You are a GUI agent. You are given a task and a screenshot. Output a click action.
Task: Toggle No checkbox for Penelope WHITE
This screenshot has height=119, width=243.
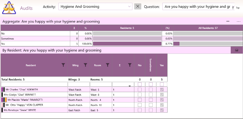click(140, 110)
